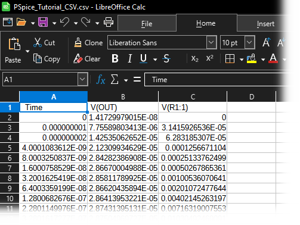300x225 pixels.
Task: Click the V(OUT) header cell
Action: [x=123, y=108]
